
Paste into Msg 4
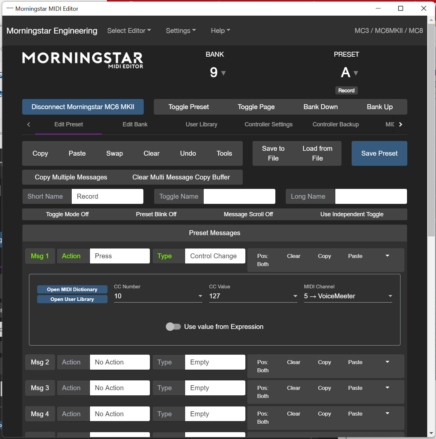pyautogui.click(x=355, y=414)
